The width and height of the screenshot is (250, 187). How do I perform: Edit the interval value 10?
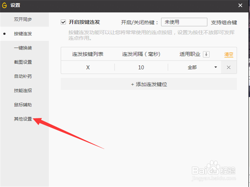click(141, 67)
